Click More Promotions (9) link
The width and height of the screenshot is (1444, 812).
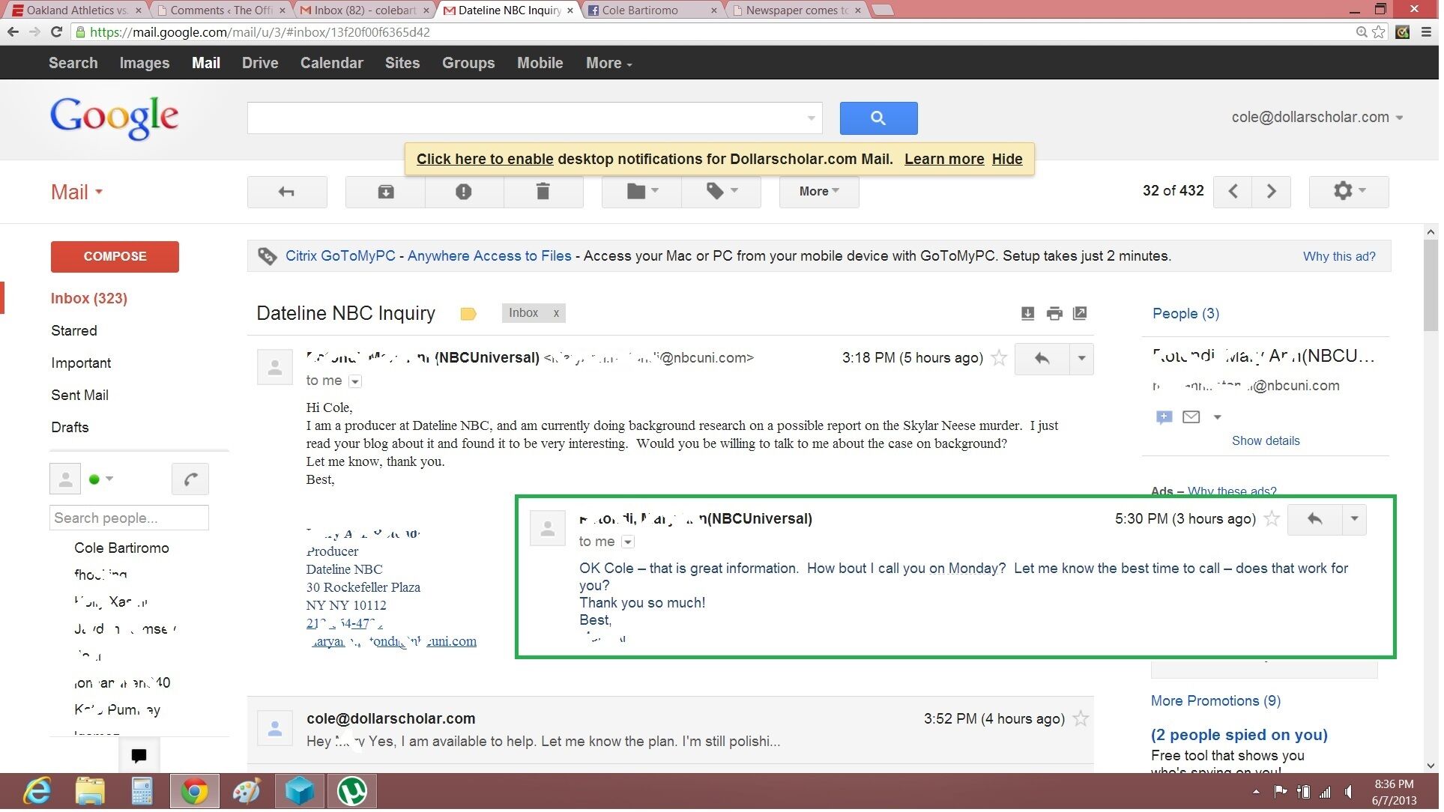pos(1221,703)
